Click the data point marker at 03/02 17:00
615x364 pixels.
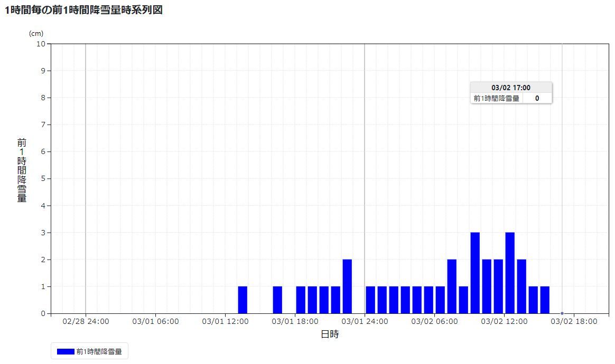point(562,313)
